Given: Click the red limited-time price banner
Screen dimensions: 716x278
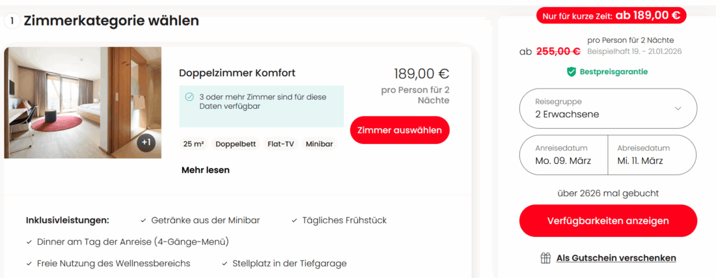Looking at the screenshot, I should tap(611, 15).
